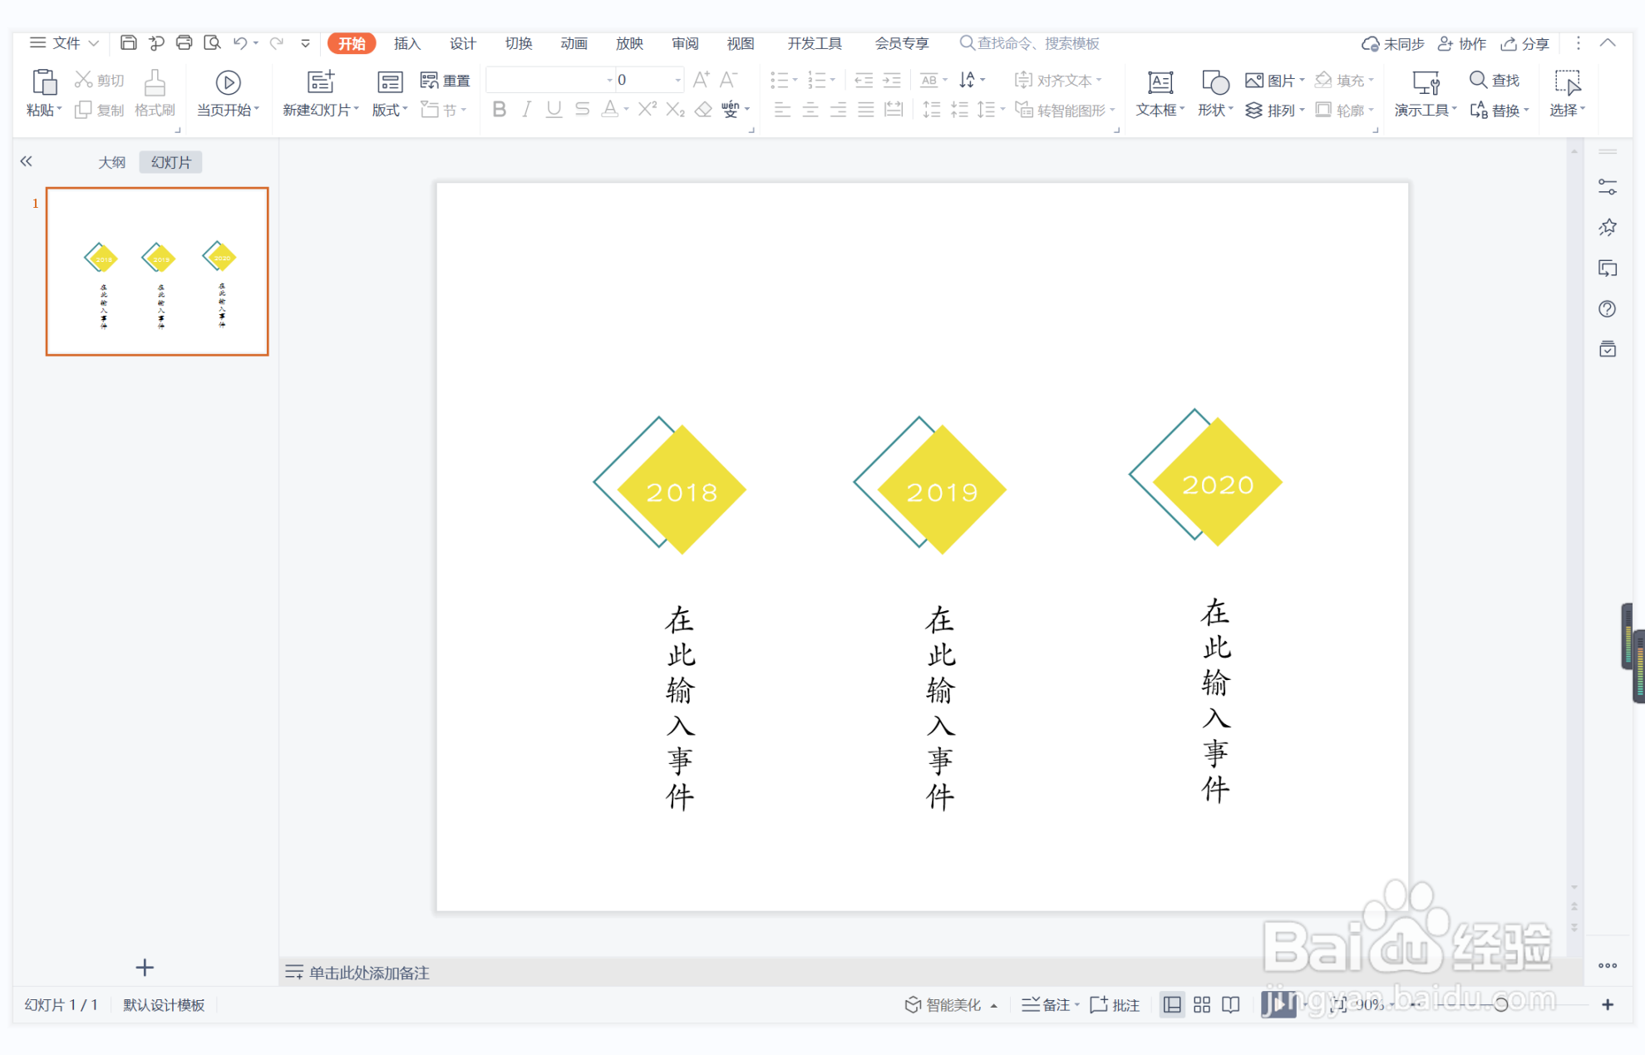Open Presentation Tools icon
The image size is (1645, 1055).
click(x=1426, y=82)
